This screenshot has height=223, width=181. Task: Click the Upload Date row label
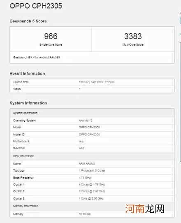point(21,82)
